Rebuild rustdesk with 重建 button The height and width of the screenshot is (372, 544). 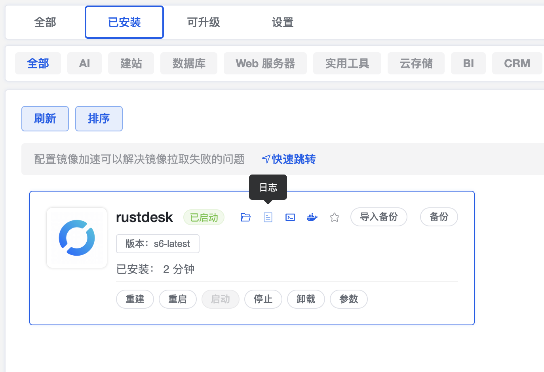135,299
